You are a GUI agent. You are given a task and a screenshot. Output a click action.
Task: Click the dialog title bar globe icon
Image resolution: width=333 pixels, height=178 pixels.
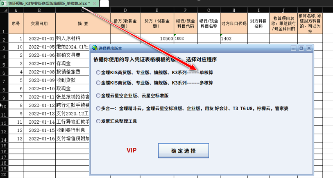[95, 48]
